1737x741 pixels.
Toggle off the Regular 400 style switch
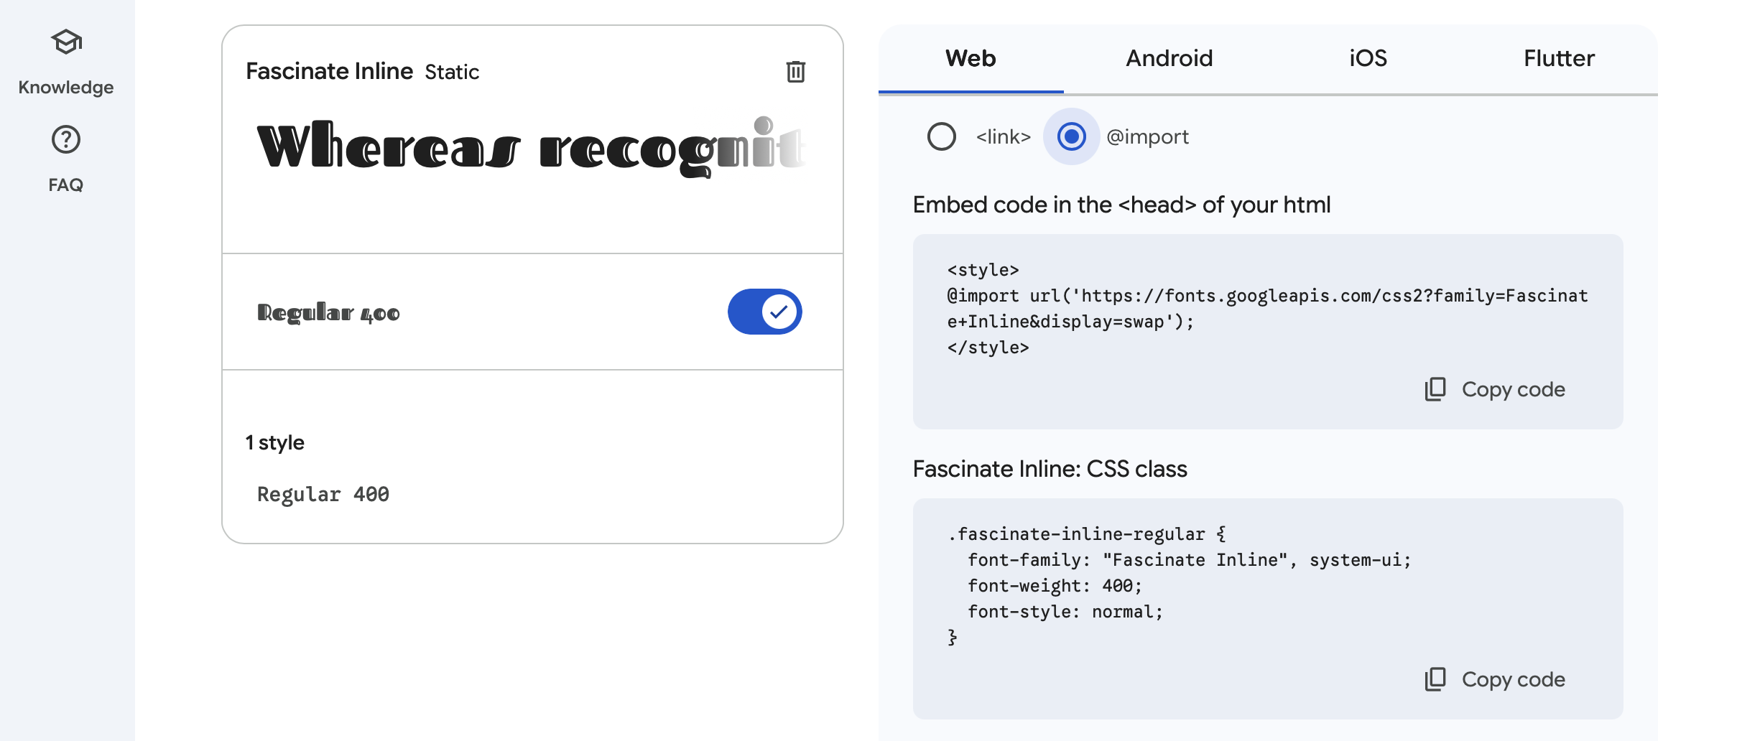(764, 312)
